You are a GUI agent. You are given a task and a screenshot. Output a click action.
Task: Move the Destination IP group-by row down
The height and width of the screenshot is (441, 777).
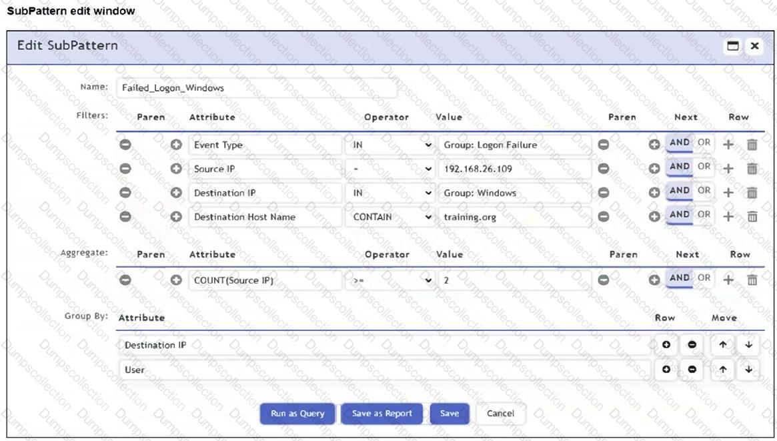coord(748,345)
